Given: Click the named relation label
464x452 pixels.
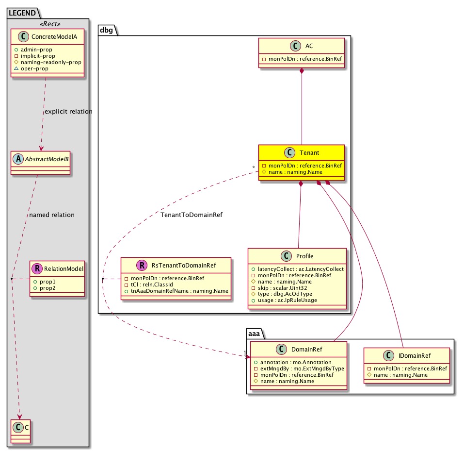Looking at the screenshot, I should click(51, 215).
